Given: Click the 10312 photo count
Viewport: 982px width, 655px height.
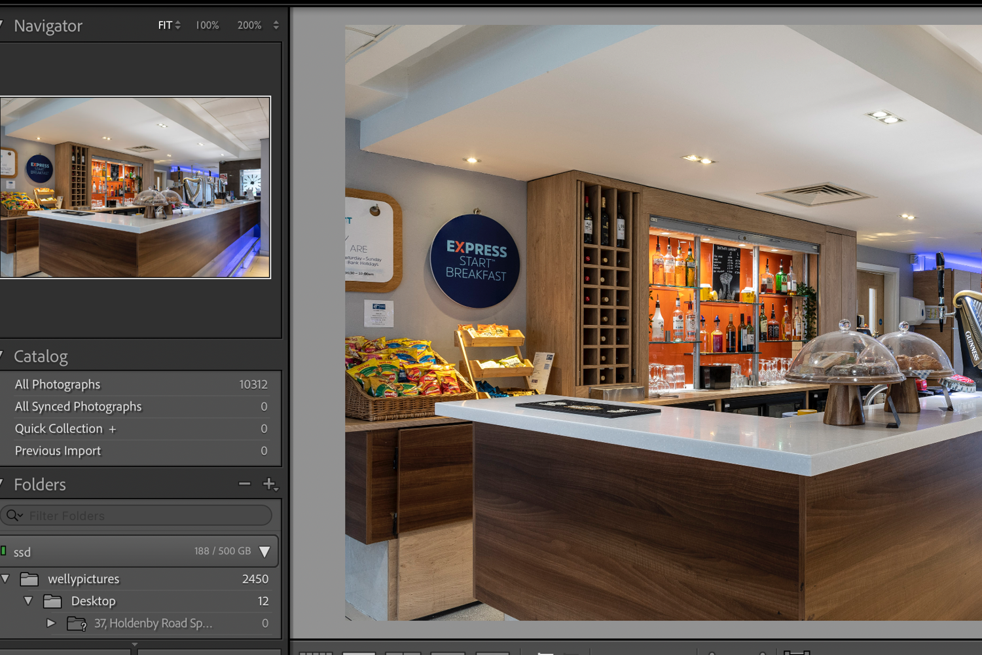Looking at the screenshot, I should (x=253, y=384).
